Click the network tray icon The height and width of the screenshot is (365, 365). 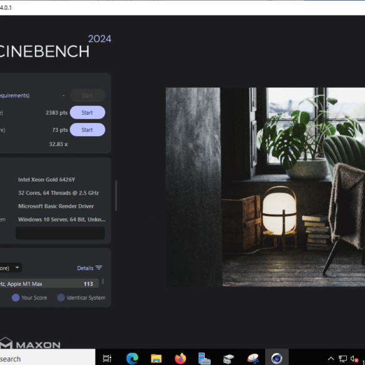343,359
